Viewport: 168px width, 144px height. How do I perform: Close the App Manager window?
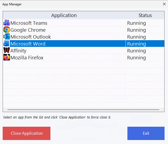tap(164, 4)
